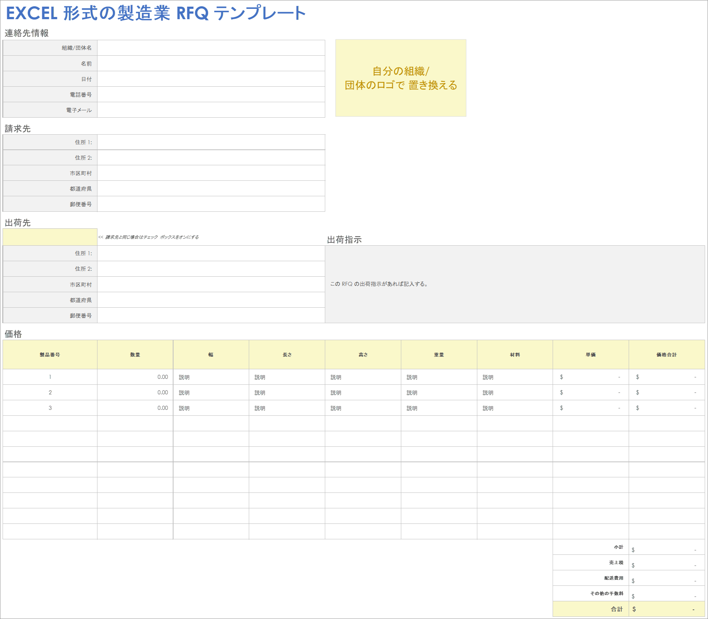
Task: Check the "same as billing" shipping checkbox
Action: click(50, 236)
